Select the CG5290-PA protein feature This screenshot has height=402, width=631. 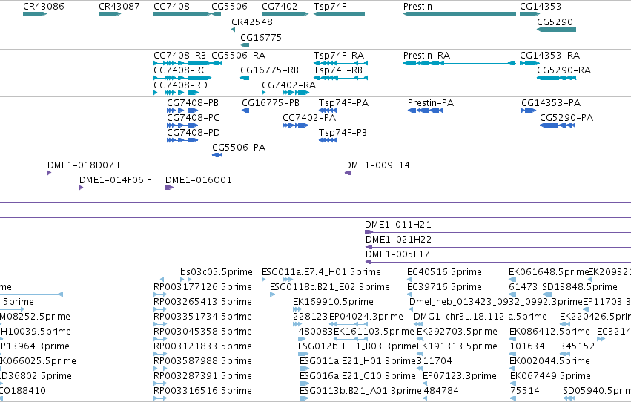[x=558, y=125]
